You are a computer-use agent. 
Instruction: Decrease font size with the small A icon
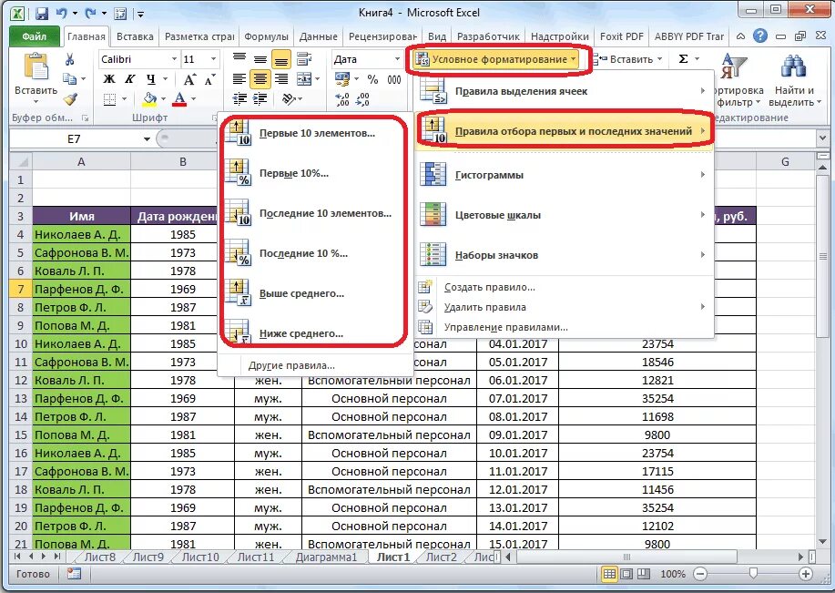(x=209, y=79)
